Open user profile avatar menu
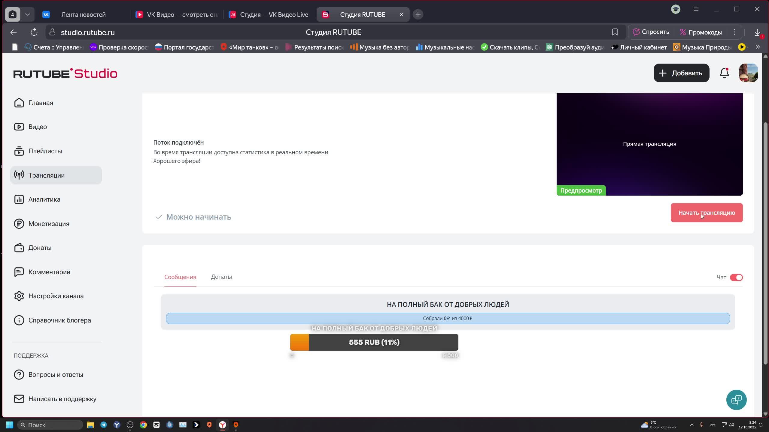769x432 pixels. pos(748,73)
